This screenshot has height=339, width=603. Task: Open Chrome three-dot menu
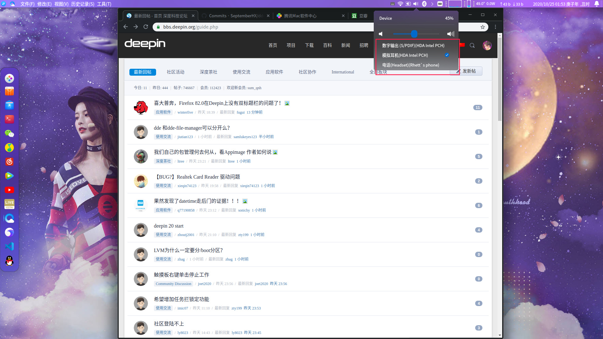(495, 27)
